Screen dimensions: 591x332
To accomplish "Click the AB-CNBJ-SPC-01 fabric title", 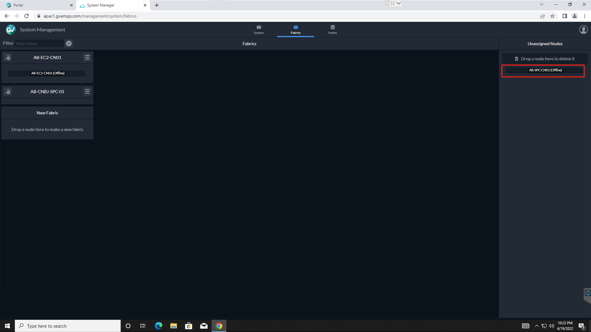I will (x=47, y=92).
